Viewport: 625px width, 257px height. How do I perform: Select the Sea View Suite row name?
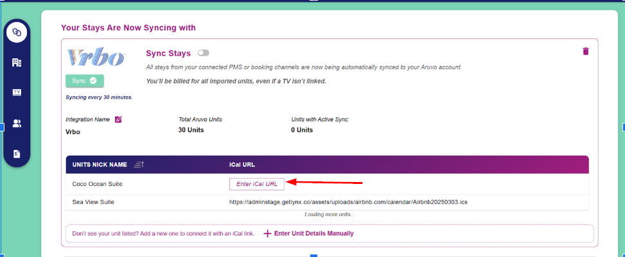pyautogui.click(x=93, y=202)
